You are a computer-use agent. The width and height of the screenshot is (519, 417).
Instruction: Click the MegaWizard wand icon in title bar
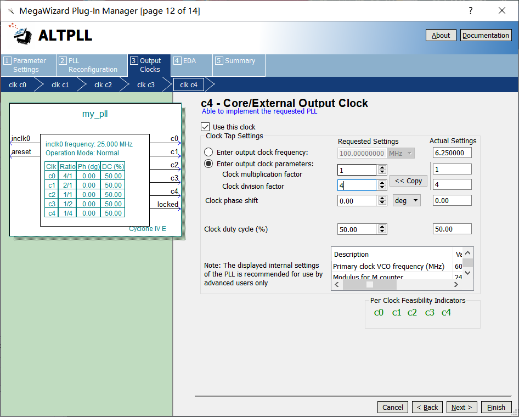click(11, 11)
